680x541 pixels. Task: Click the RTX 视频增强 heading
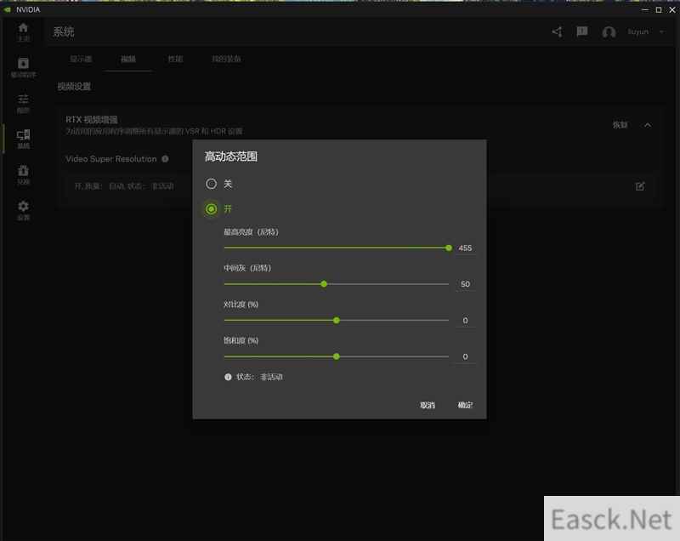point(92,120)
